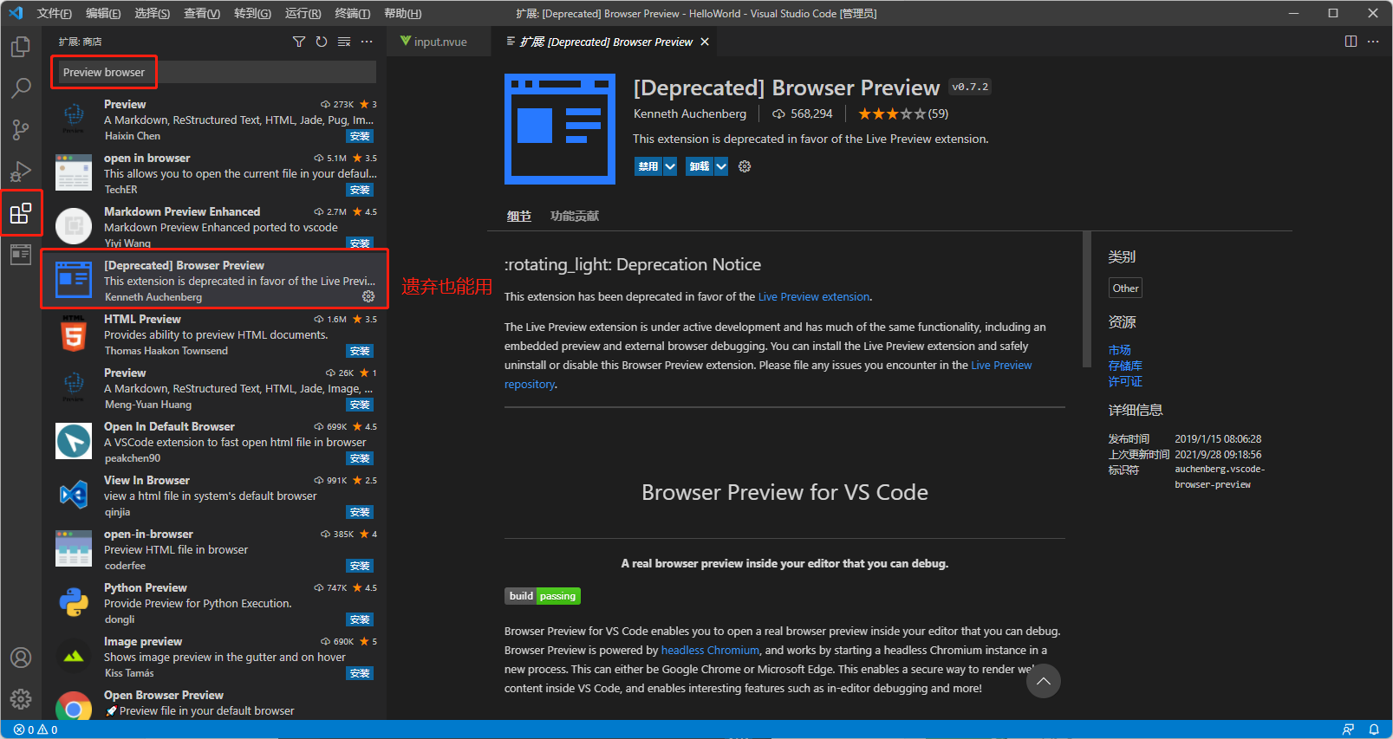1393x739 pixels.
Task: Open extension settings gear next to uninstall
Action: tap(745, 166)
